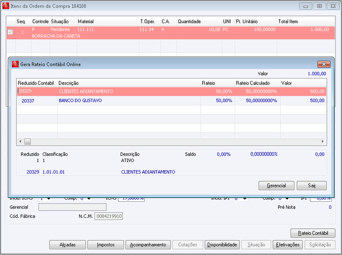Toggle the checkbox of item Seq. 1
The width and height of the screenshot is (342, 255).
pos(10,32)
